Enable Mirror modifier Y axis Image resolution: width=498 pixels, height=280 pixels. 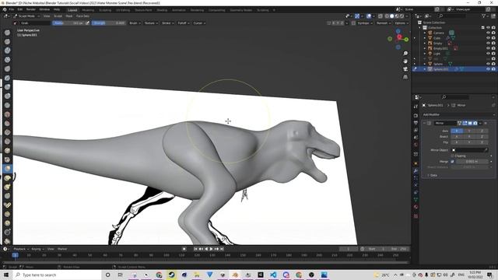coord(469,131)
